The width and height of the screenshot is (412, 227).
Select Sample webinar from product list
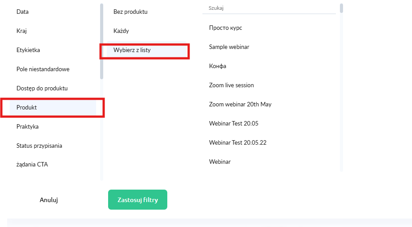pyautogui.click(x=229, y=47)
